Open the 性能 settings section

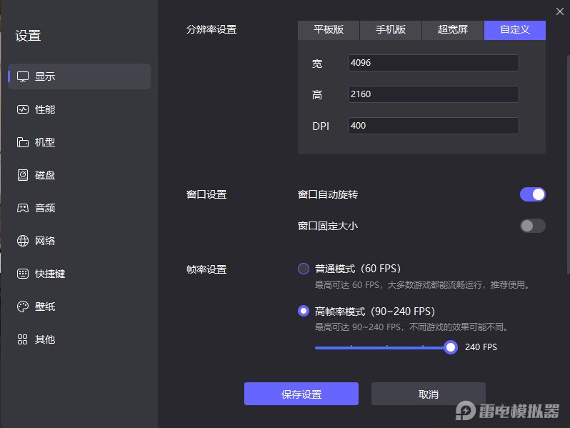79,109
